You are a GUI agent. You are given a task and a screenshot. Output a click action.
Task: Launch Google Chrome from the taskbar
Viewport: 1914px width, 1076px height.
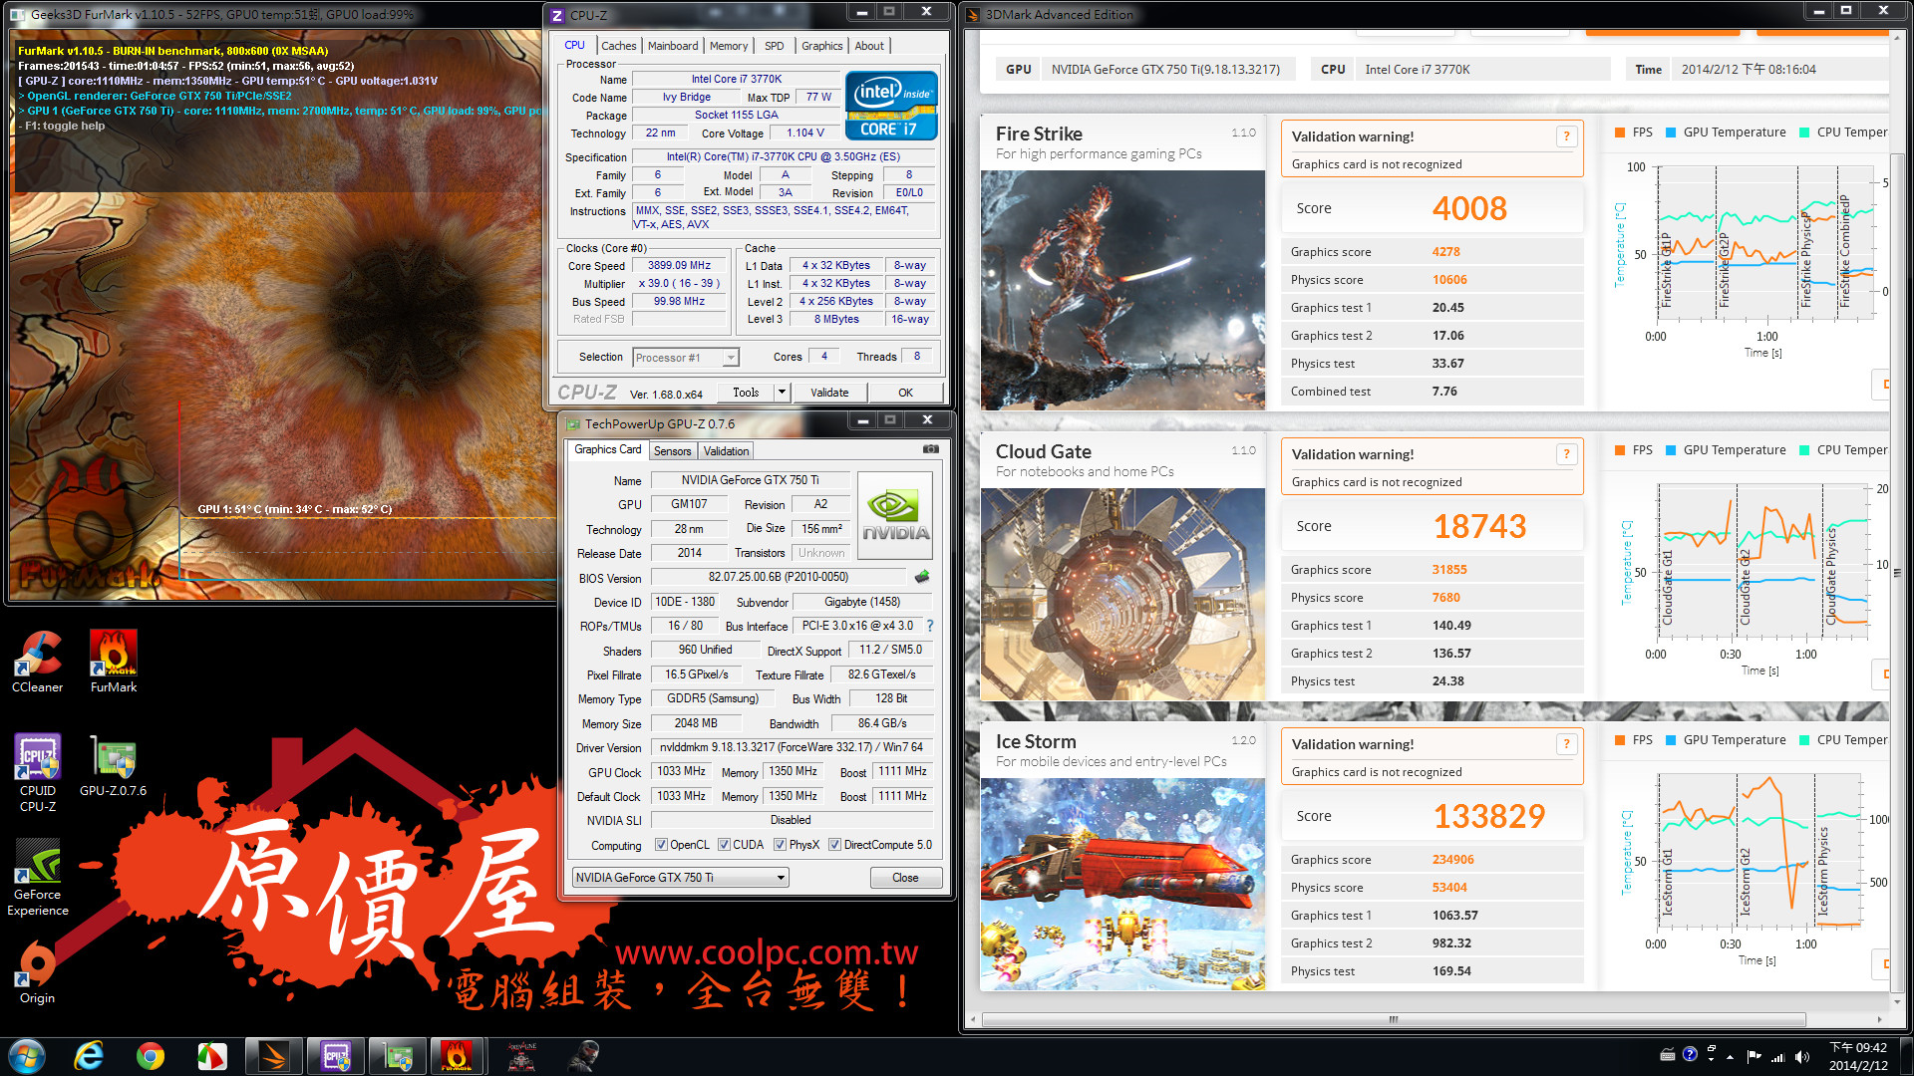151,1056
